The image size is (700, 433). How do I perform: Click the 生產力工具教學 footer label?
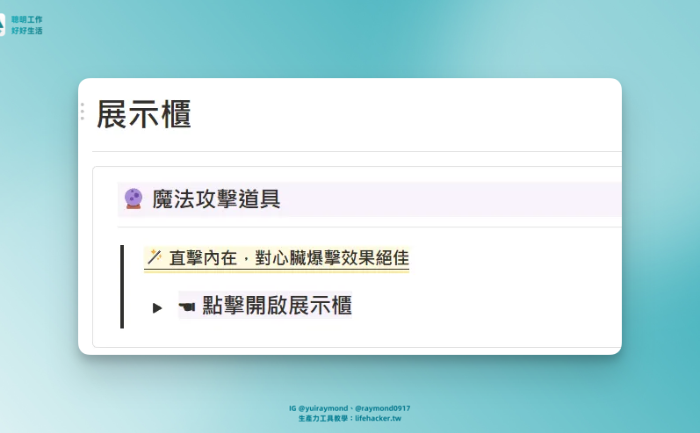[x=323, y=419]
